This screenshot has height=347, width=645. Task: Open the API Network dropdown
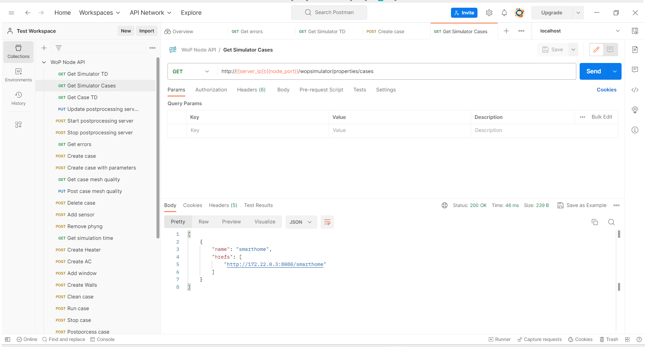click(x=150, y=13)
